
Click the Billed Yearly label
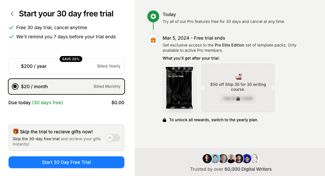pos(109,66)
